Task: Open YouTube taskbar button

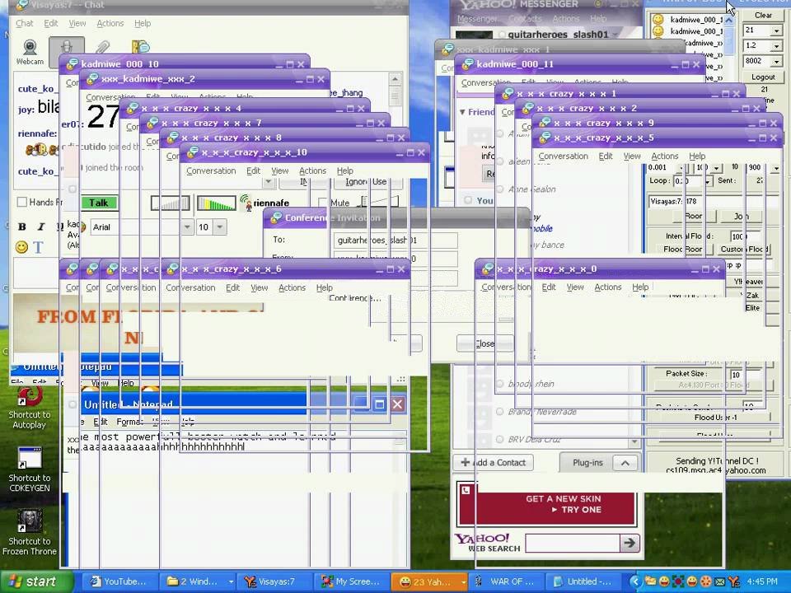Action: [119, 581]
